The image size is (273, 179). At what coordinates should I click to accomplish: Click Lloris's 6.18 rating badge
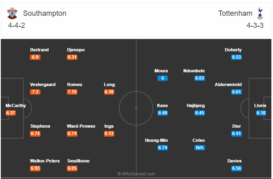tap(261, 113)
